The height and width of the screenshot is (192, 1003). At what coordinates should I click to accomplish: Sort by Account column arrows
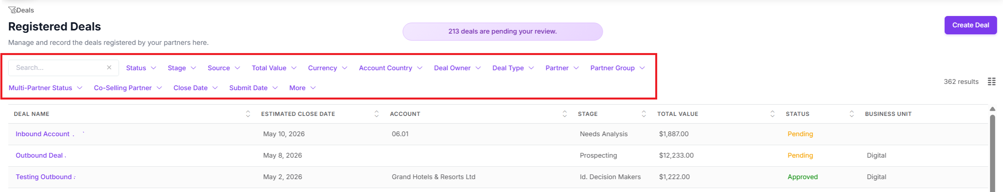click(x=564, y=114)
